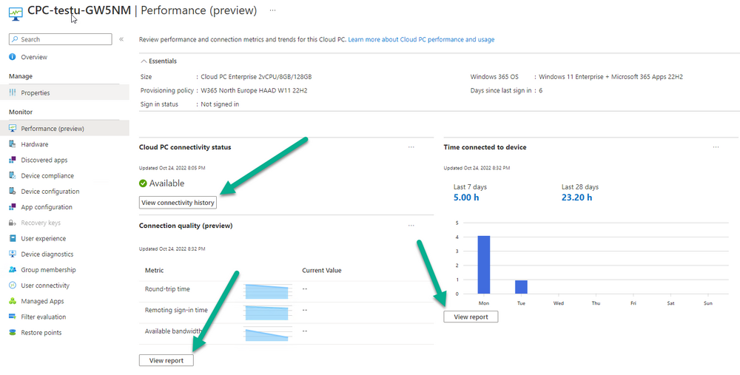Viewport: 740px width, 375px height.
Task: Open Learn more about Cloud PC performance link
Action: 421,40
